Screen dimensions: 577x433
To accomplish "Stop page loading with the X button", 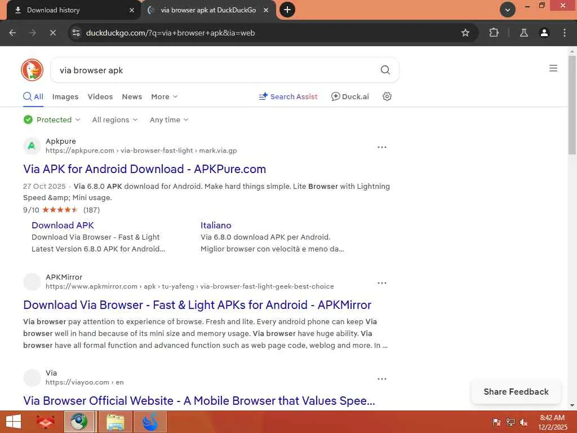I will (53, 33).
